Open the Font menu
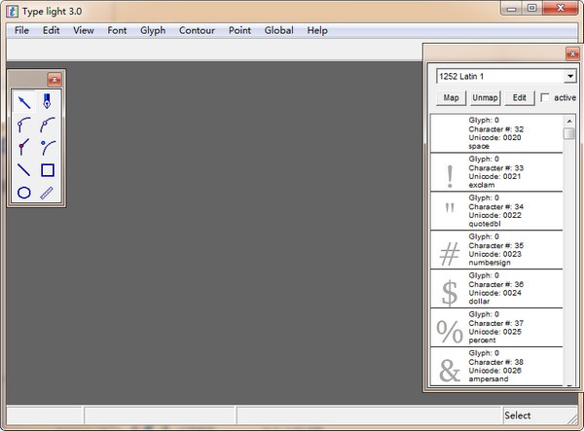 [117, 30]
